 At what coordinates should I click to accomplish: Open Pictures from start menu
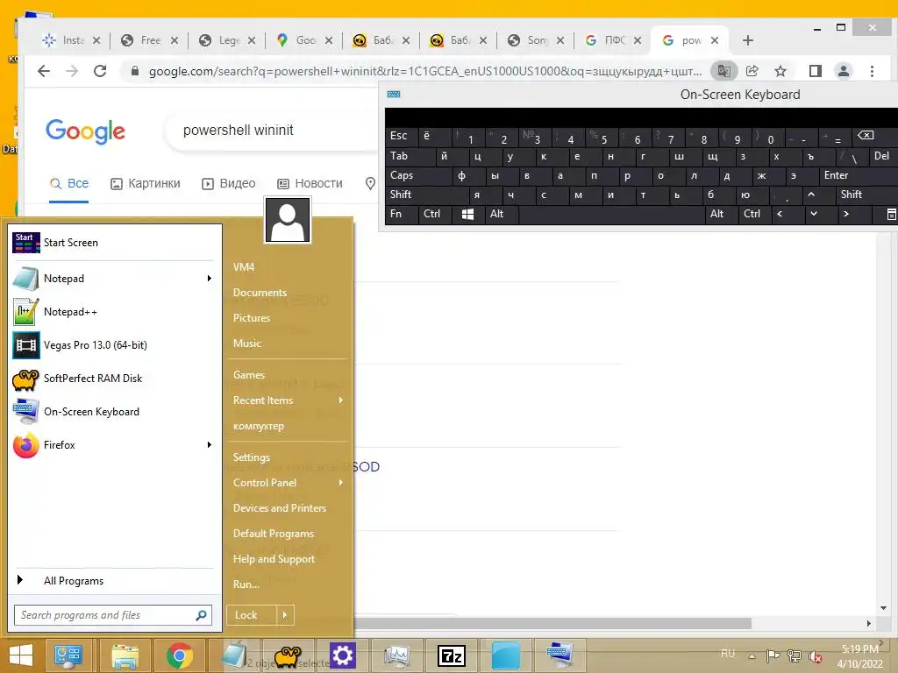pos(252,317)
